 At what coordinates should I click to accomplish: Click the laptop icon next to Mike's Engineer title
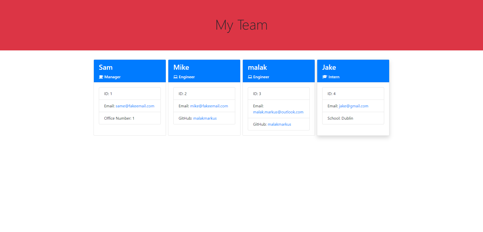(x=175, y=77)
